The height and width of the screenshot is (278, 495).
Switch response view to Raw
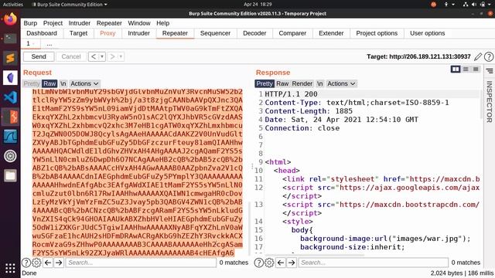(x=282, y=83)
